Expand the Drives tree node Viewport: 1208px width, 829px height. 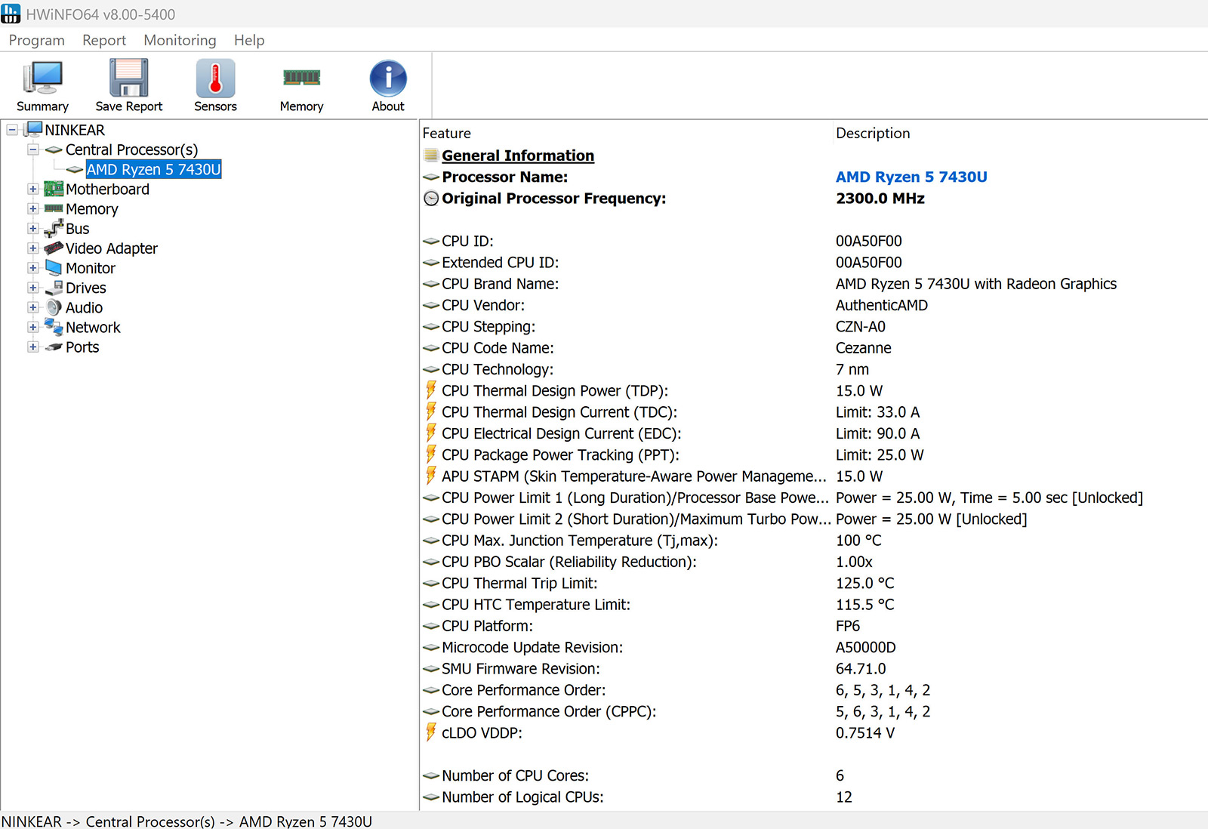33,288
